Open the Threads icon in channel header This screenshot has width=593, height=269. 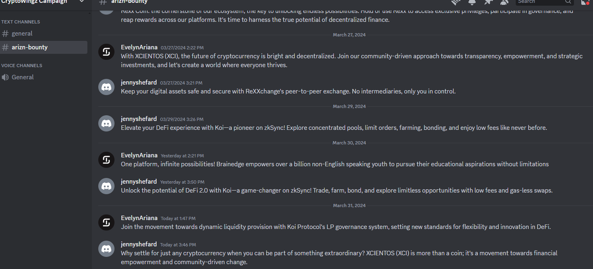pos(456,2)
